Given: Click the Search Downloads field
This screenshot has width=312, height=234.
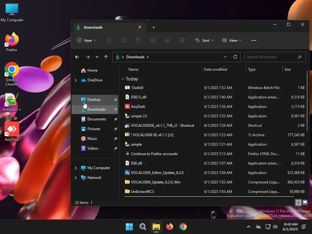Looking at the screenshot, I should 275,57.
